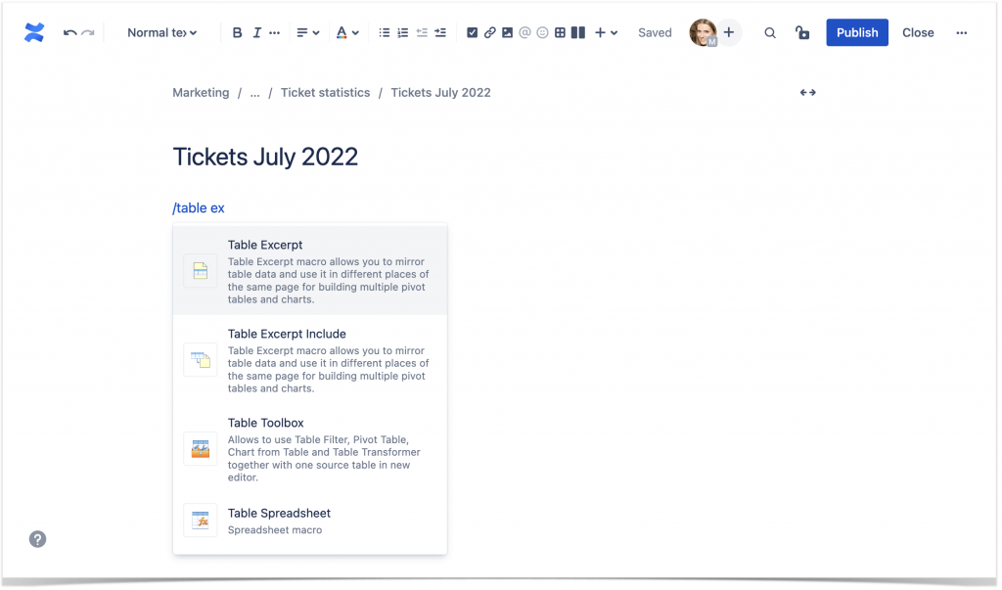Screen dimensions: 1002x590
Task: Insert a table
Action: pos(561,32)
